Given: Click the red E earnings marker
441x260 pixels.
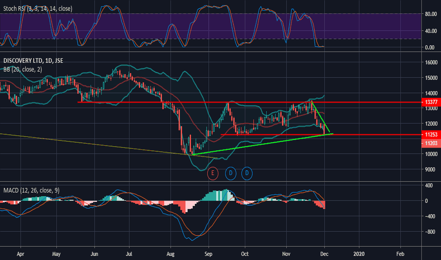Looking at the screenshot, I should pyautogui.click(x=212, y=173).
